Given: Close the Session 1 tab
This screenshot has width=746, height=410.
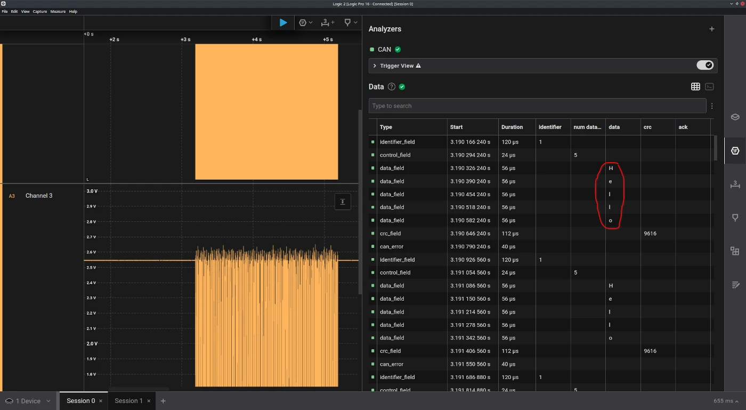Looking at the screenshot, I should pyautogui.click(x=149, y=401).
